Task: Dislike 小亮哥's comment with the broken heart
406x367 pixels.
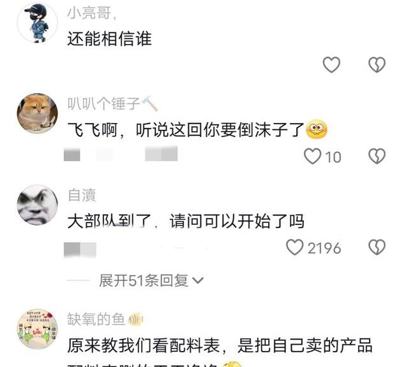Action: [x=377, y=64]
